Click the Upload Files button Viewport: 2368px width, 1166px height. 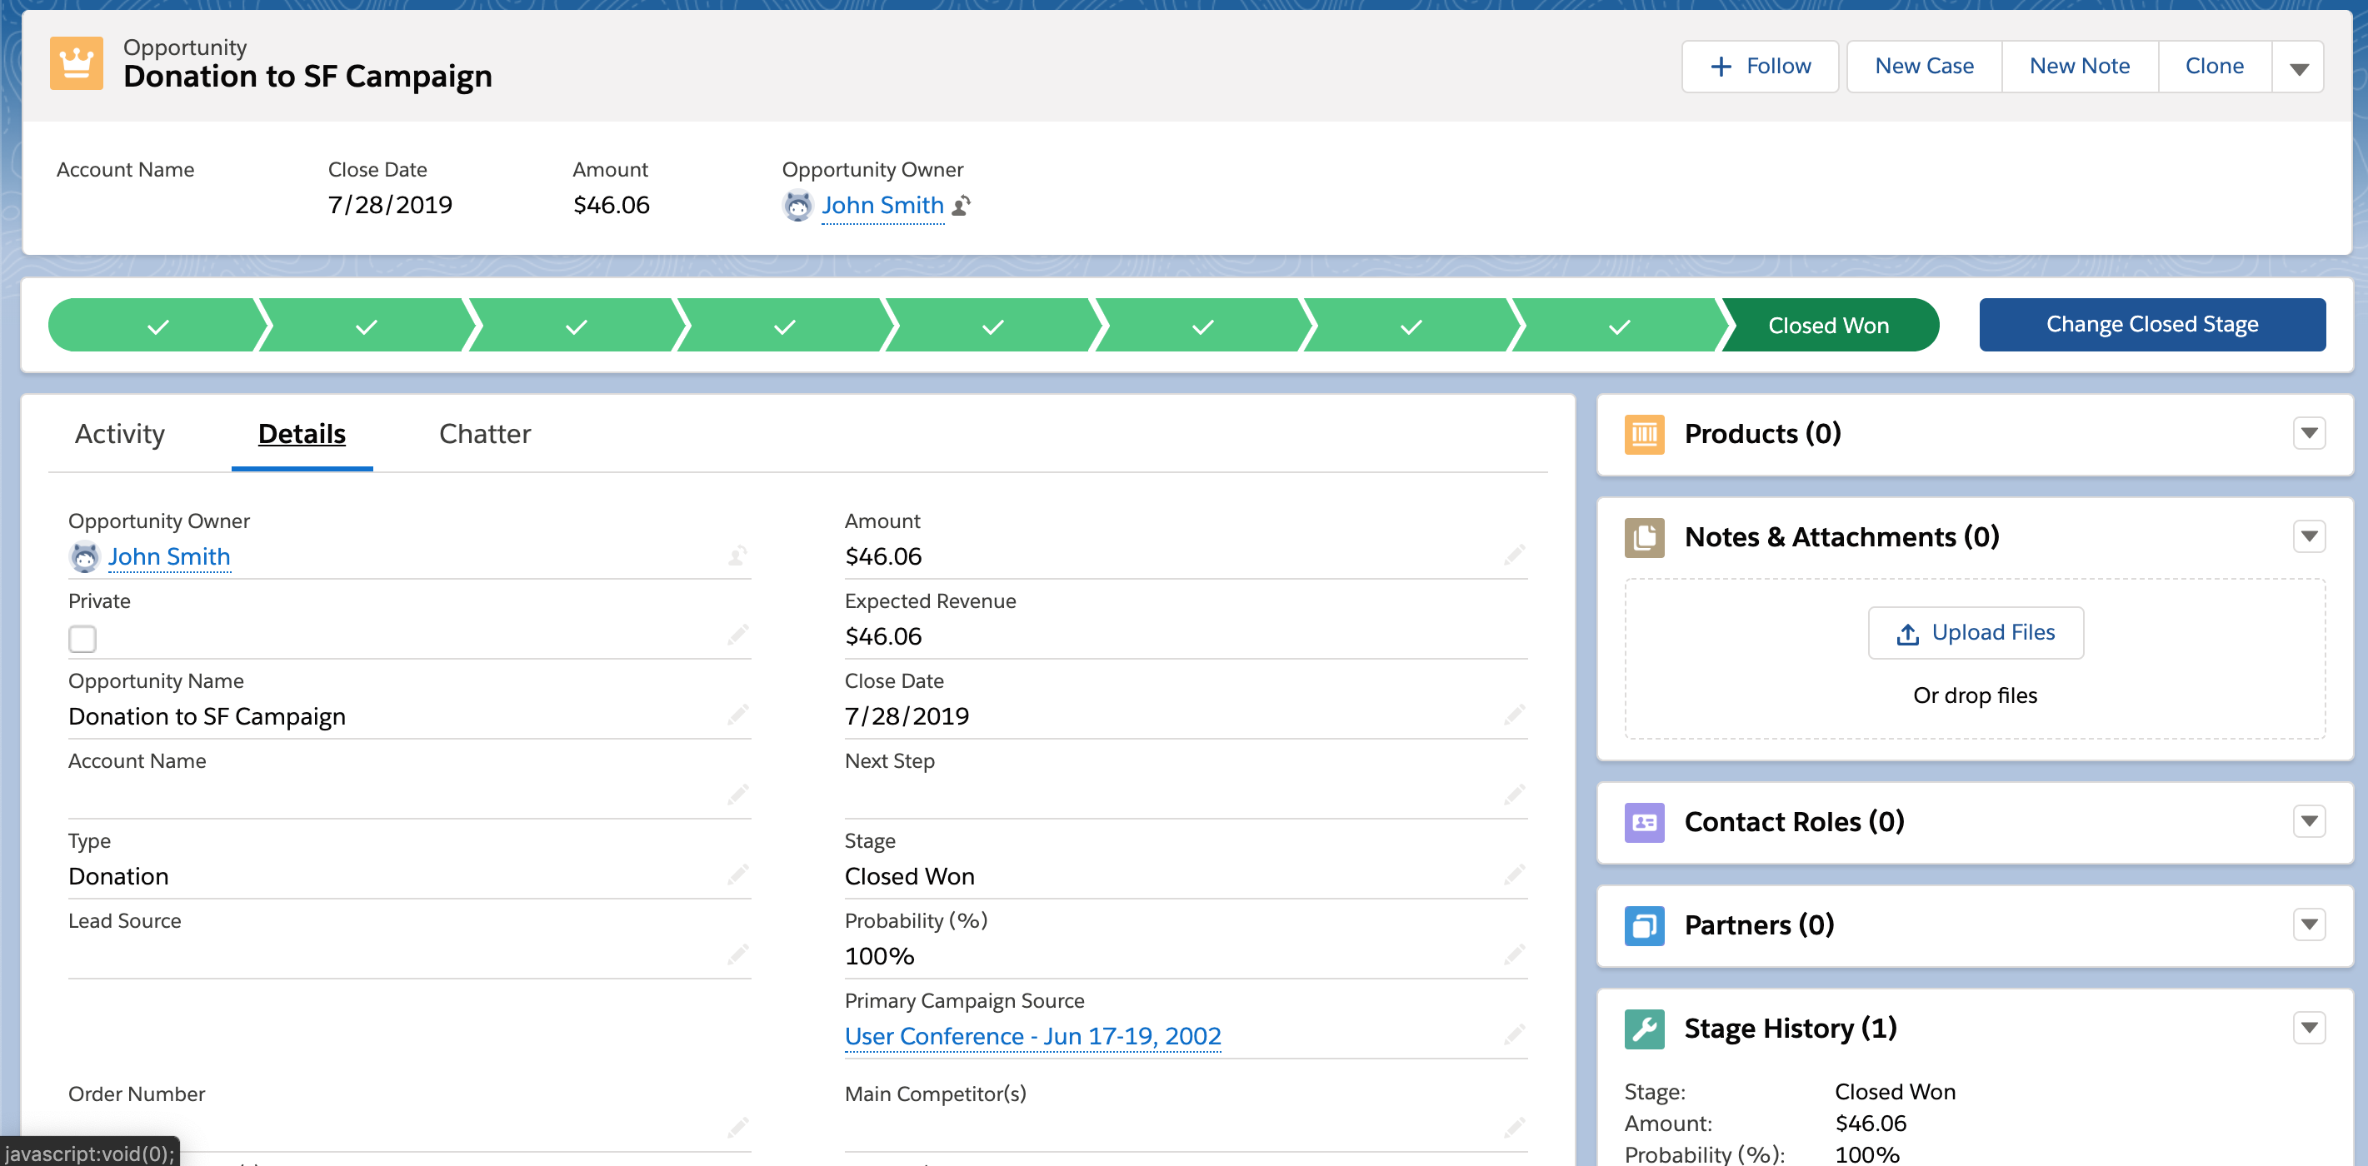tap(1975, 632)
